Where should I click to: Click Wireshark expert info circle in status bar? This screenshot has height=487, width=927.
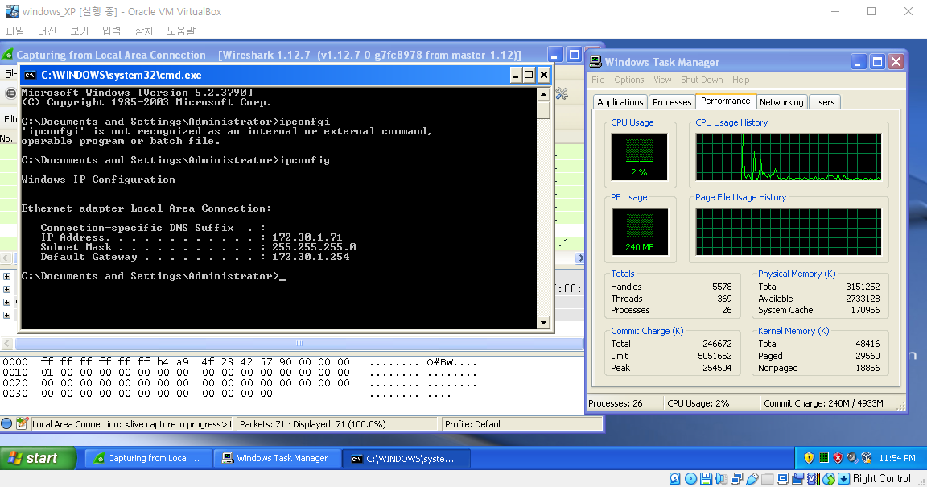(x=6, y=423)
